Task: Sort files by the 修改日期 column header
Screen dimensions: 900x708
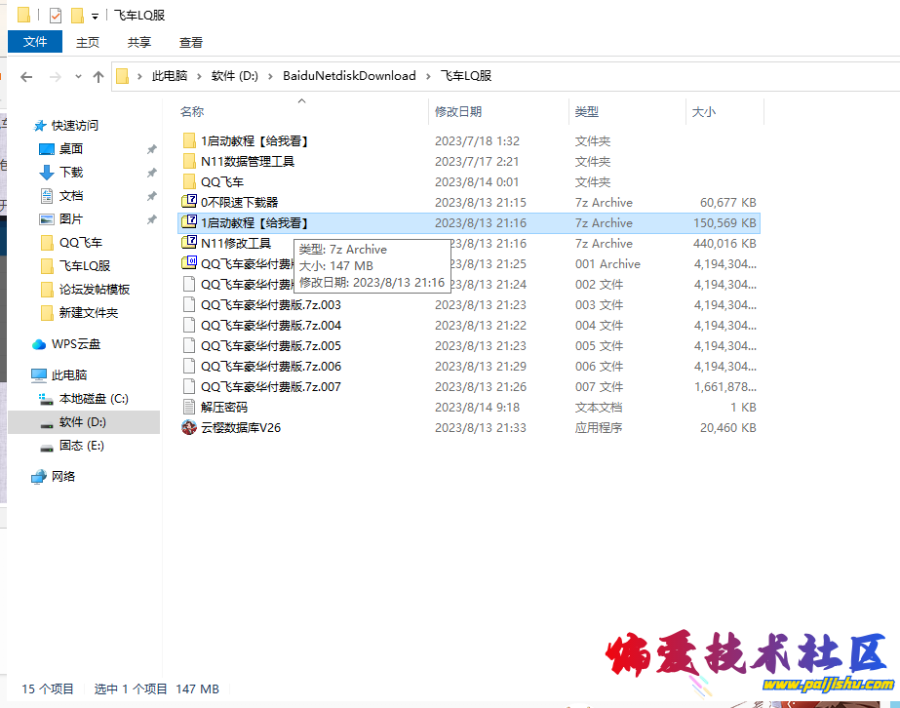Action: pyautogui.click(x=458, y=111)
